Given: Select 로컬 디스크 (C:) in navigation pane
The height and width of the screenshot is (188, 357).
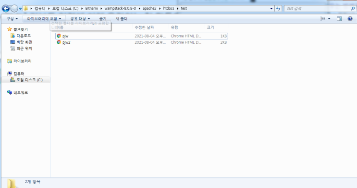Looking at the screenshot, I should (26, 80).
